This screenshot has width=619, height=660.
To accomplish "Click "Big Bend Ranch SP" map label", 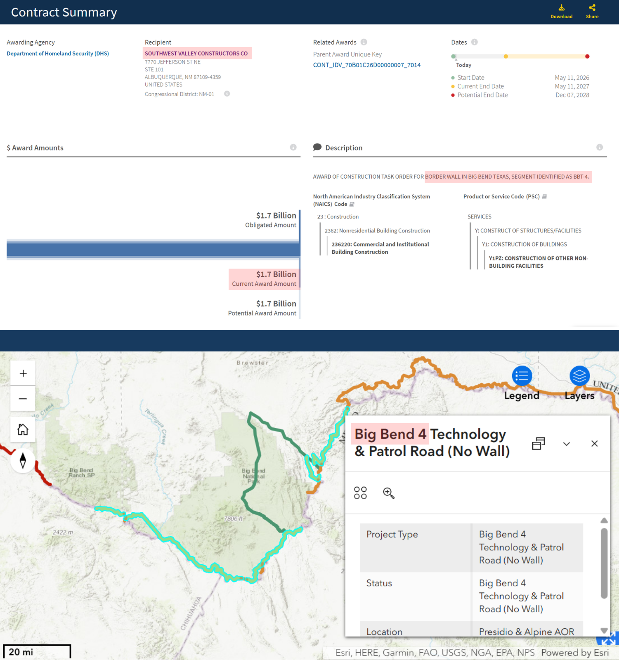I will pyautogui.click(x=82, y=473).
